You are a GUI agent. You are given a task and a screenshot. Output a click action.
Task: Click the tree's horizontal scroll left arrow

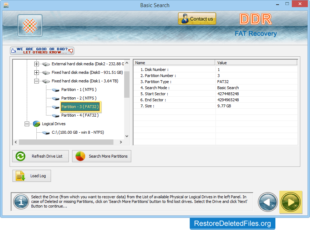[16, 142]
